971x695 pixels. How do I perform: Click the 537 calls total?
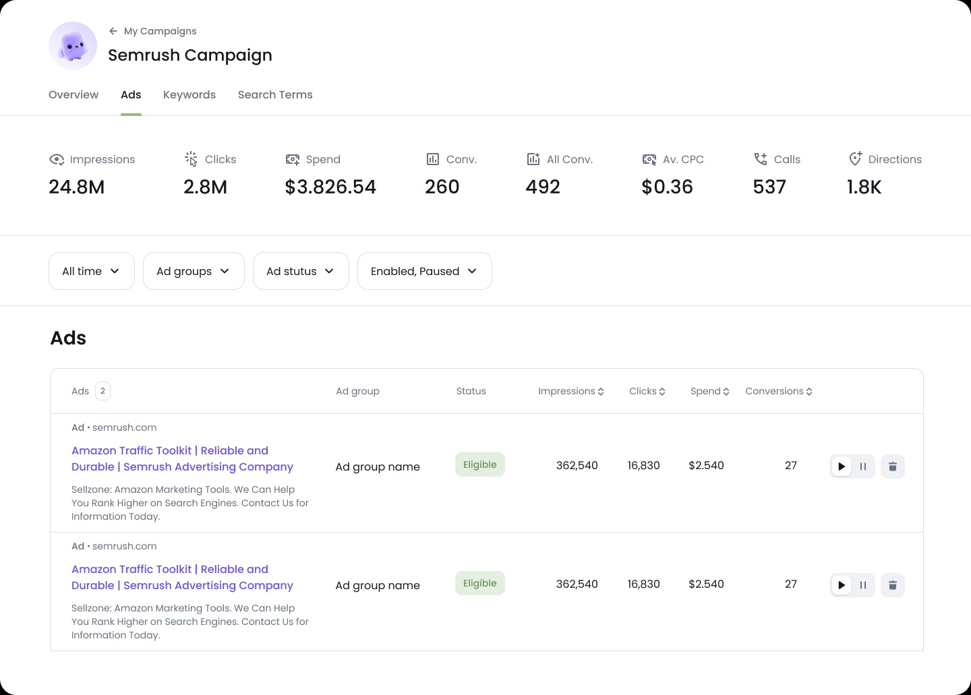[769, 187]
